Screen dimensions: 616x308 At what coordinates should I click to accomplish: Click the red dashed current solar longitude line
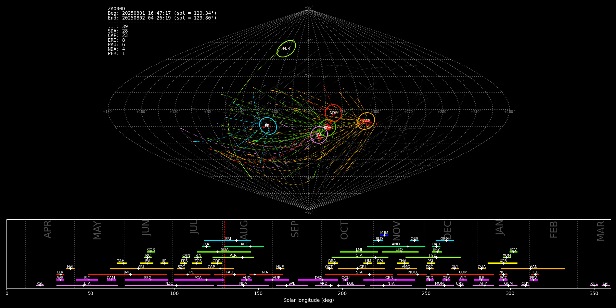pos(224,254)
